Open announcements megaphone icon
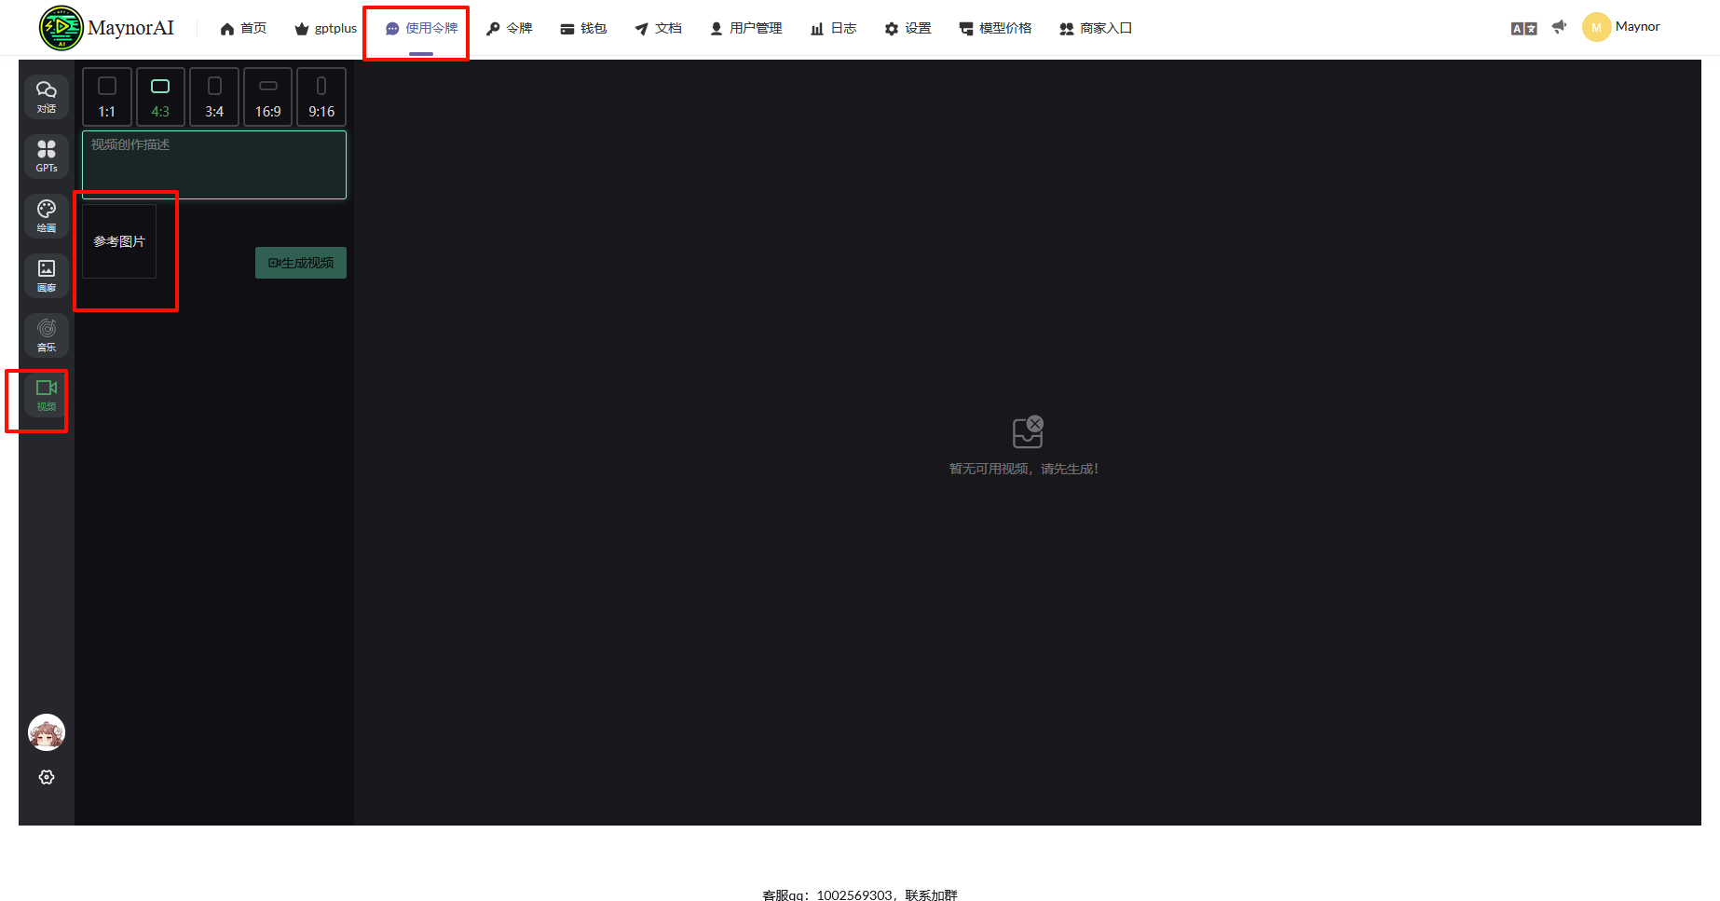 (x=1559, y=27)
